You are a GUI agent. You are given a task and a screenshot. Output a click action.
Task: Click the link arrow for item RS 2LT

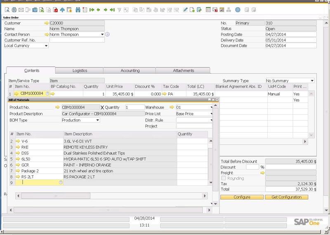pos(18,177)
